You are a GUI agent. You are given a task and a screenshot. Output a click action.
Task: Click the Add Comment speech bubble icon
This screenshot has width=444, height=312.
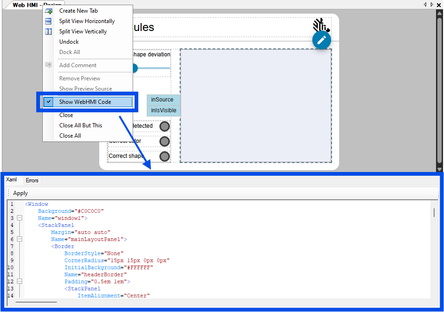(48, 65)
